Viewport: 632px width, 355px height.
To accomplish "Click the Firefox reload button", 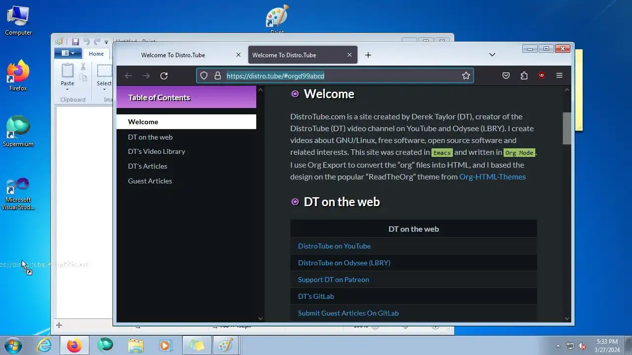I will point(164,75).
